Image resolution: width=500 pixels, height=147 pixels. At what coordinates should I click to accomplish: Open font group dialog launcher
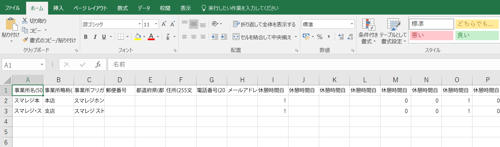(175, 51)
